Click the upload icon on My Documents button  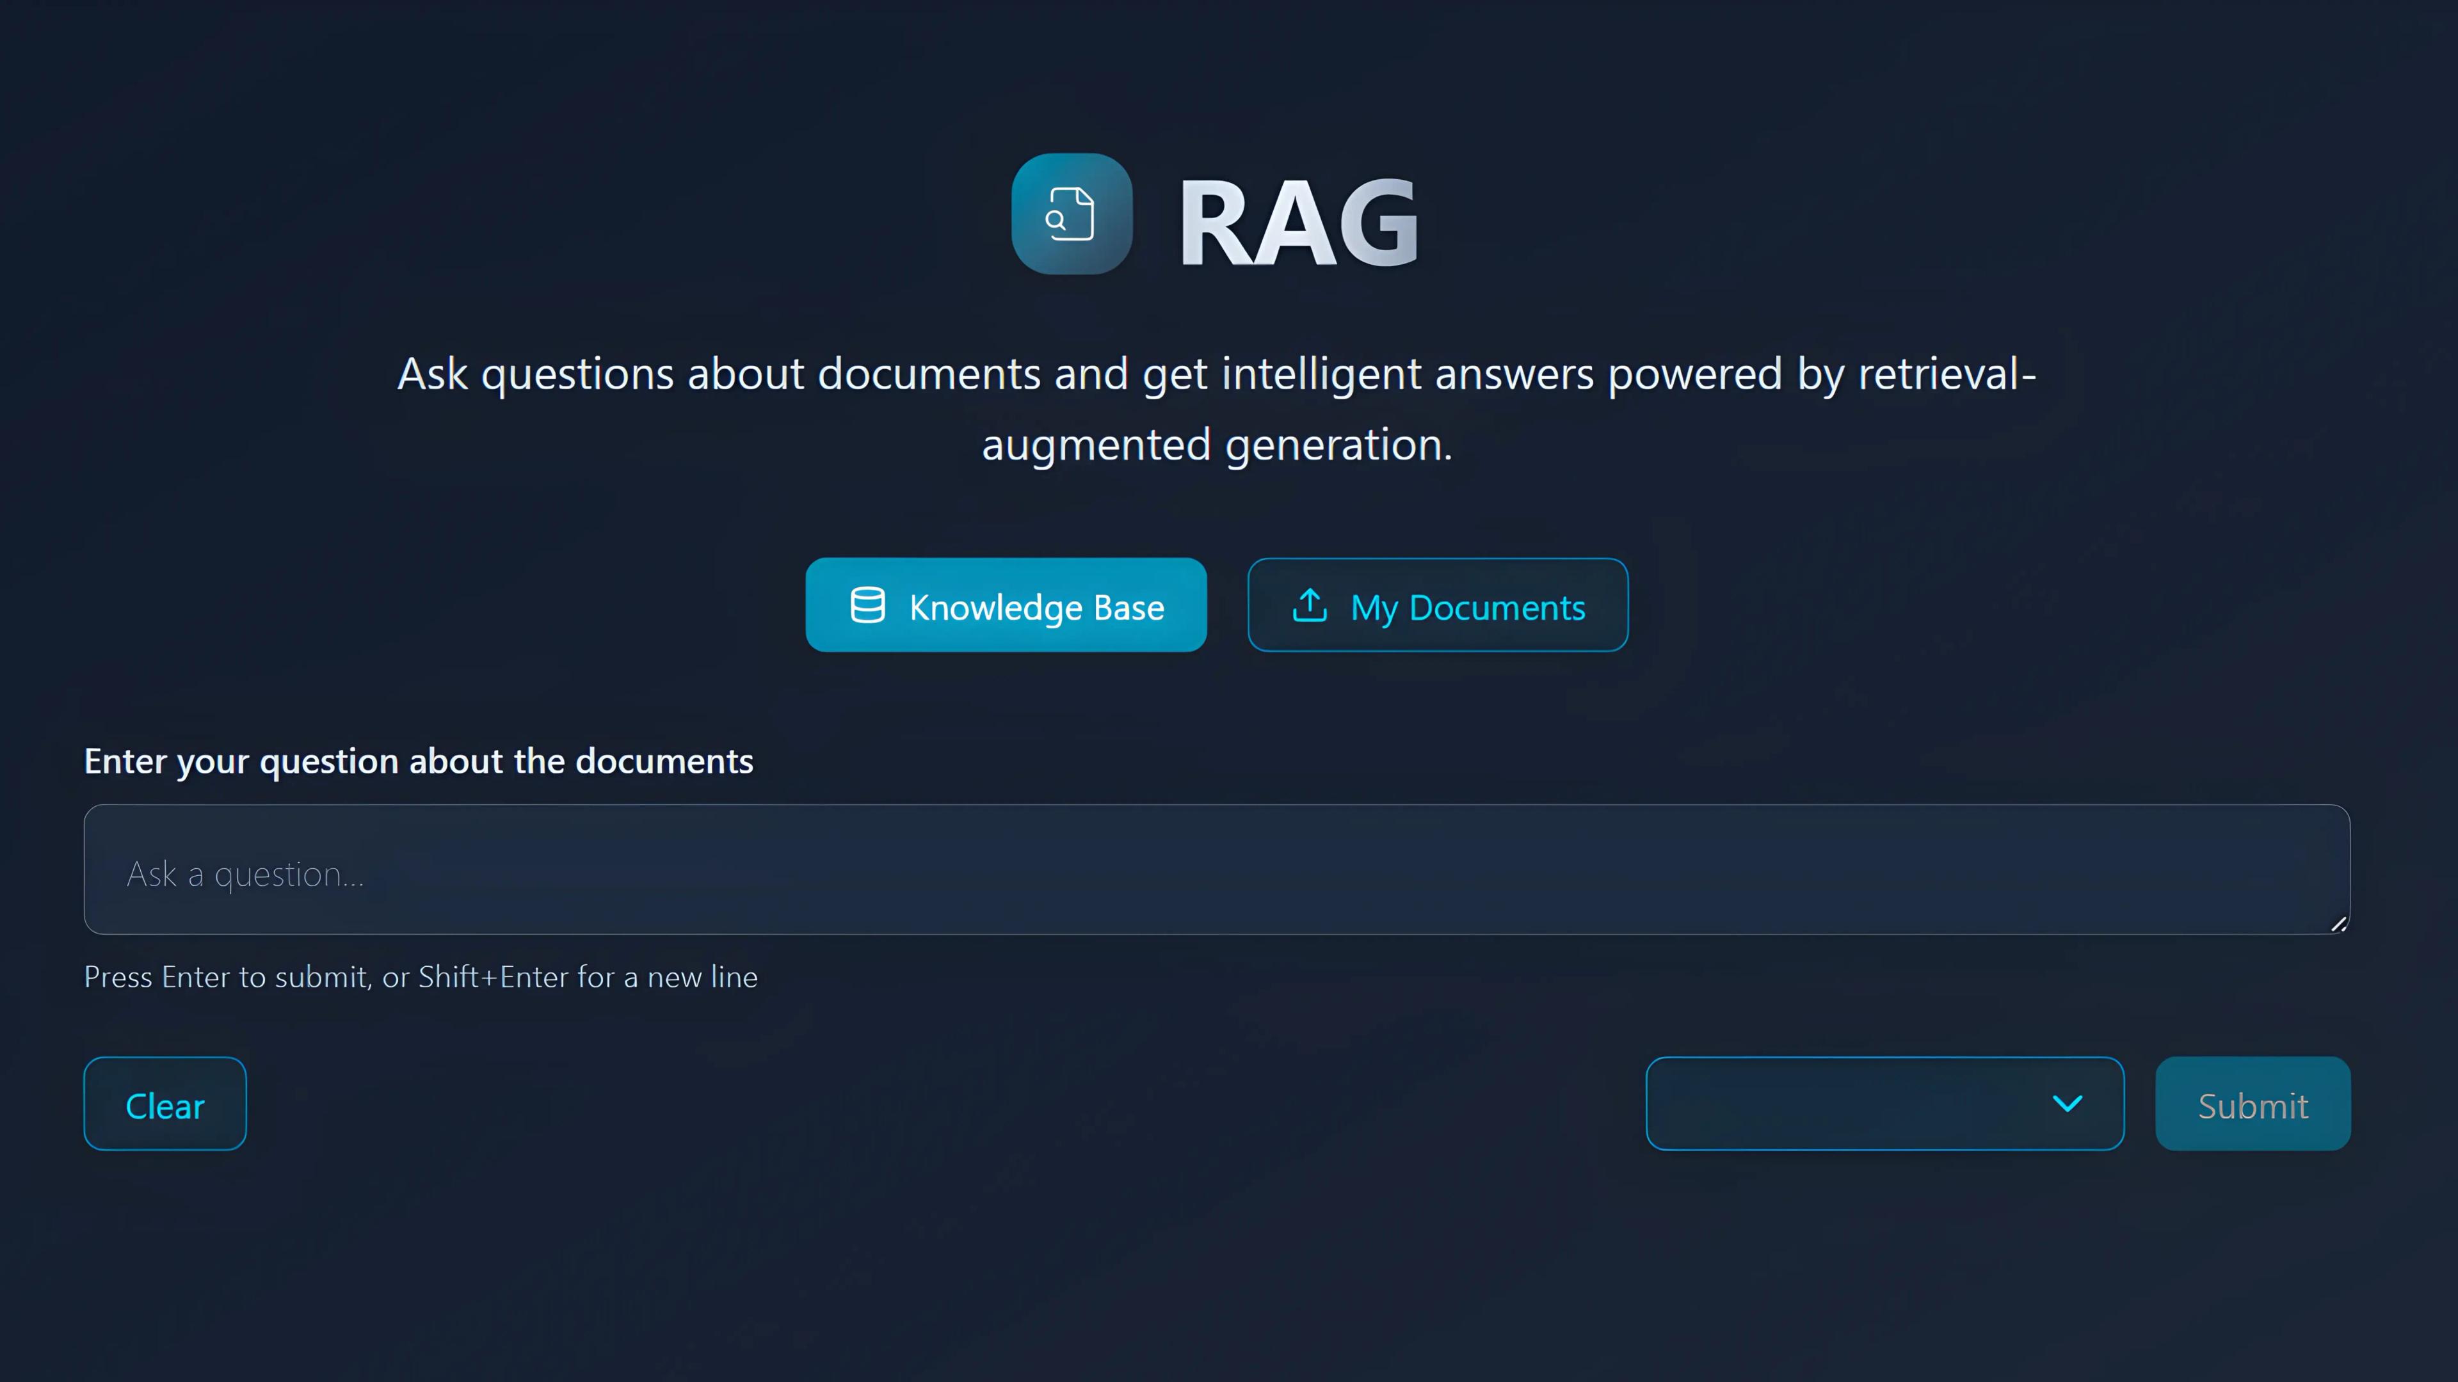(1309, 605)
